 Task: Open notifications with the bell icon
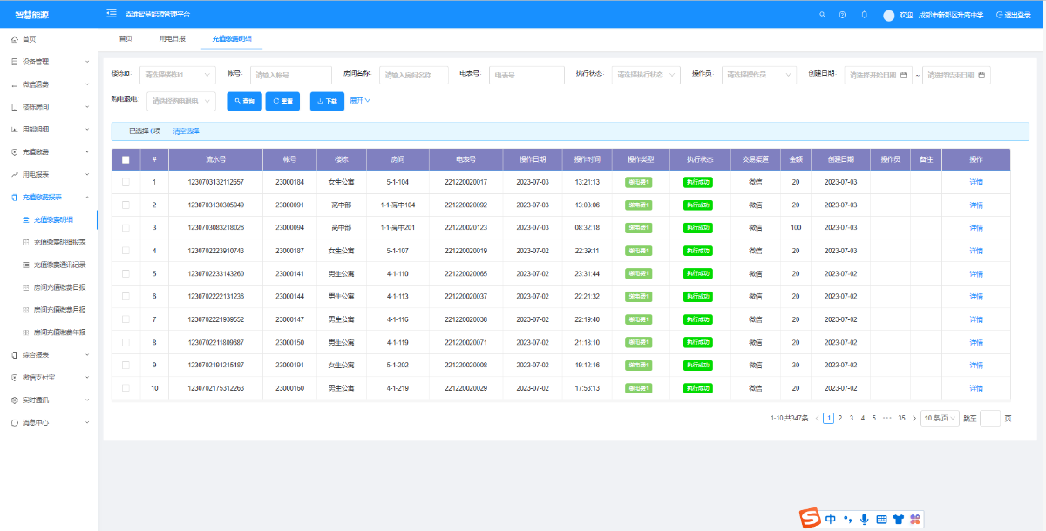864,15
